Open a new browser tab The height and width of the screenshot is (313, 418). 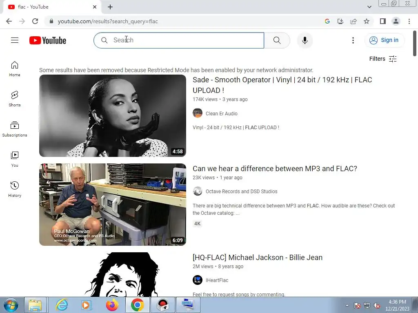coord(110,7)
